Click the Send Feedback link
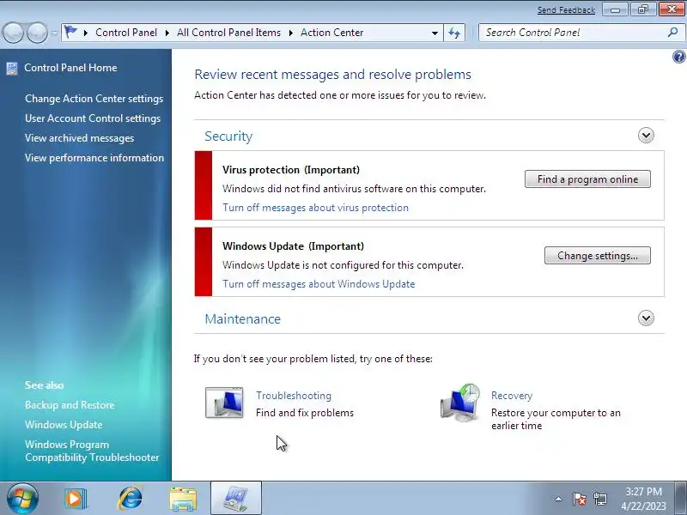Image resolution: width=687 pixels, height=515 pixels. 566,9
